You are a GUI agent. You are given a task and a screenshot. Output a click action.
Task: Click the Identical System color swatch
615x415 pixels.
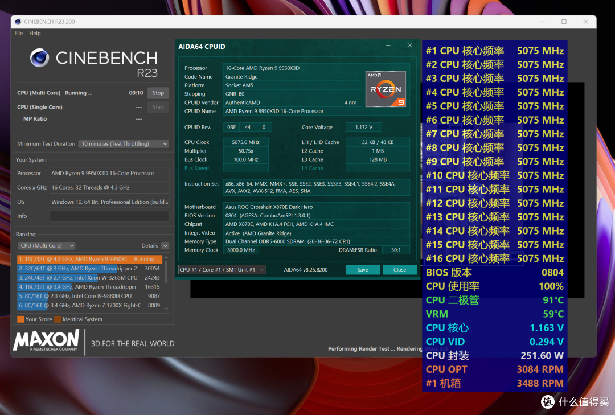point(58,319)
